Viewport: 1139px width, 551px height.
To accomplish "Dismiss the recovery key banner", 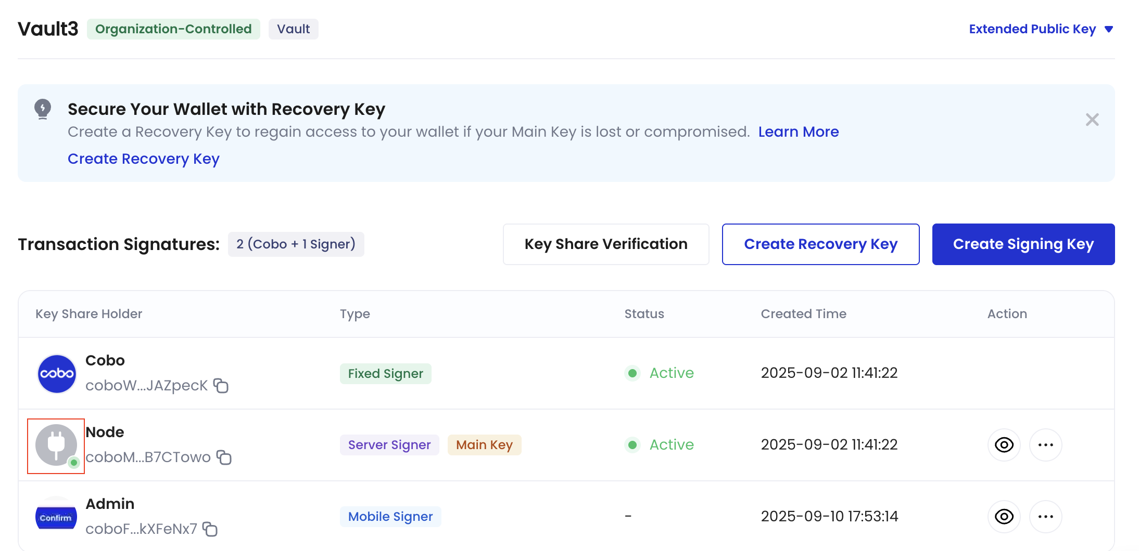I will coord(1092,120).
